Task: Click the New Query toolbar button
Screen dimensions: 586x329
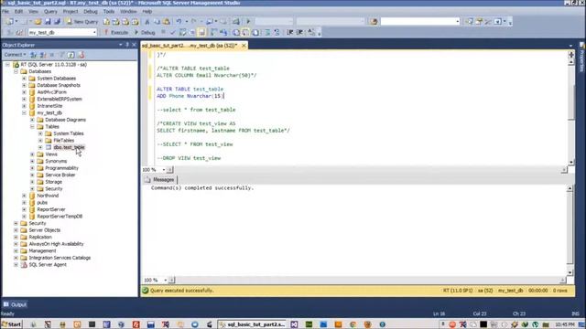Action: tap(81, 22)
